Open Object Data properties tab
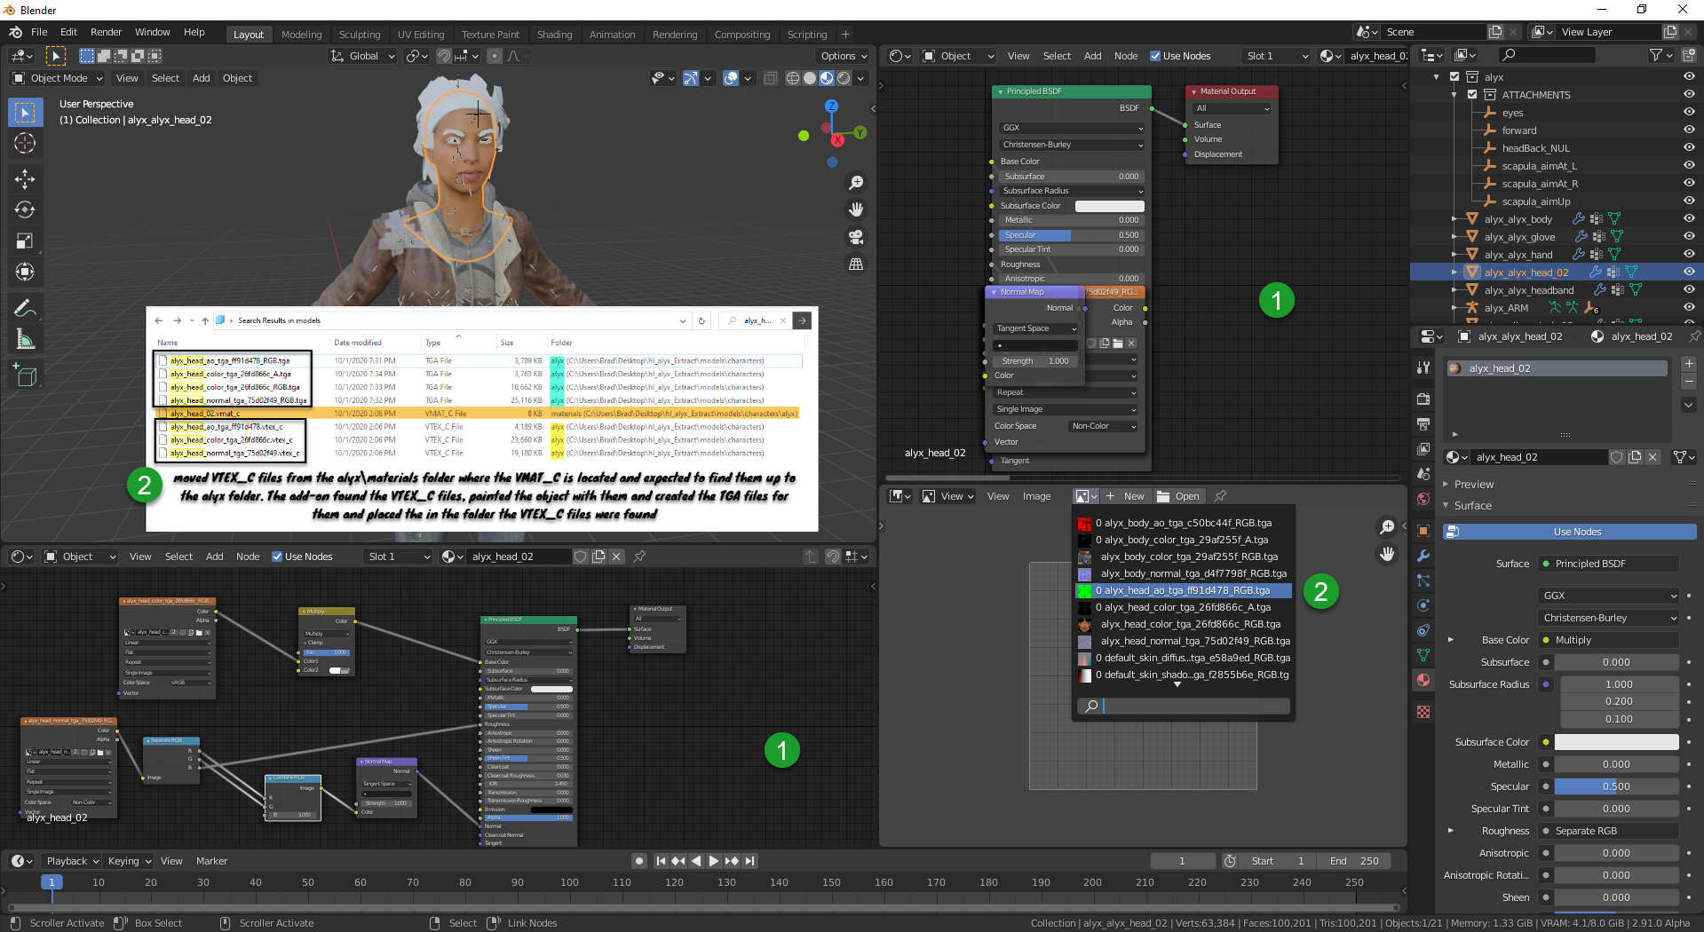The height and width of the screenshot is (932, 1704). coord(1423,655)
